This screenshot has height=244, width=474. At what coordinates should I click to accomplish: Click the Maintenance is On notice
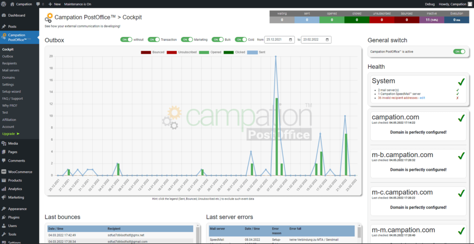click(78, 4)
